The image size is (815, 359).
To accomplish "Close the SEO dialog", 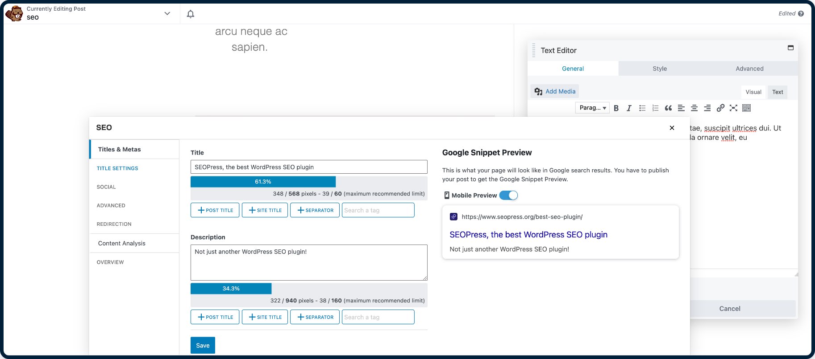I will tap(672, 128).
